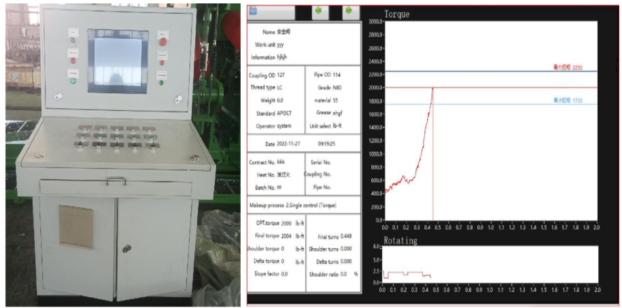Click the Serial No. label
The image size is (622, 308).
(x=321, y=162)
